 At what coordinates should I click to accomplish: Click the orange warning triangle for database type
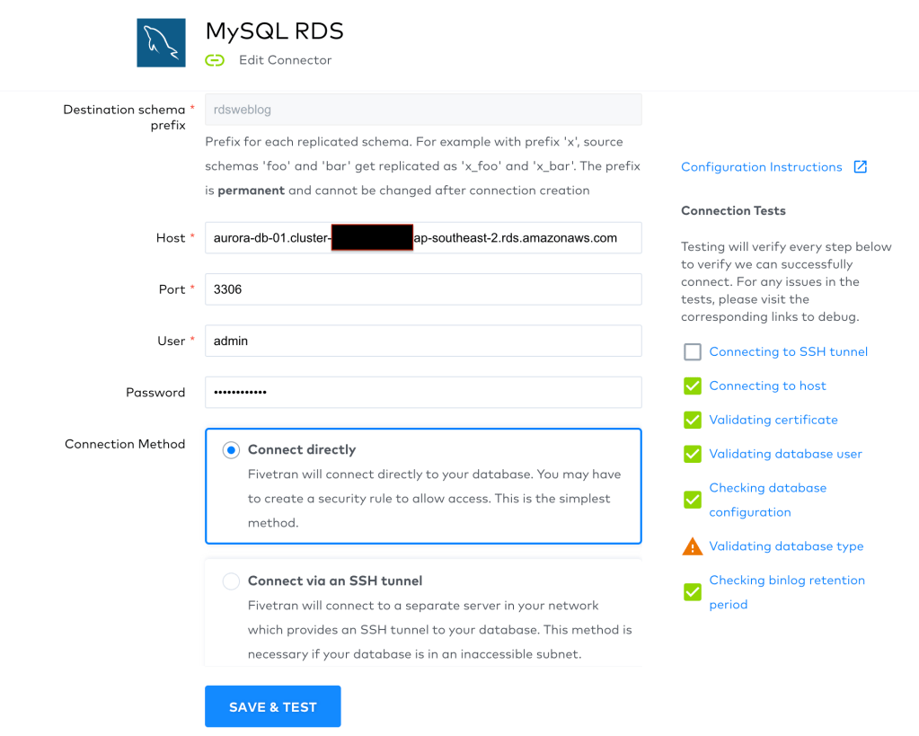click(692, 546)
